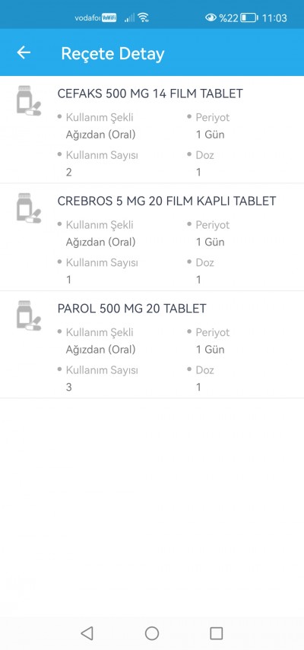The width and height of the screenshot is (304, 650).
Task: Tap the eye comfort status icon
Action: pos(211,17)
